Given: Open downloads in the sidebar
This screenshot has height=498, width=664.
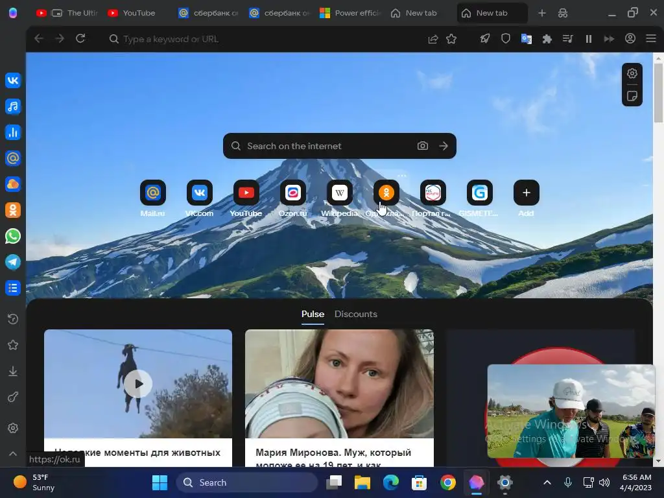Looking at the screenshot, I should pos(13,372).
